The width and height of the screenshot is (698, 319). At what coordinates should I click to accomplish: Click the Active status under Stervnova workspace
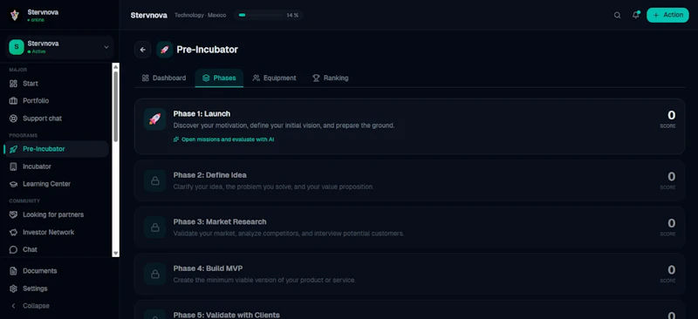click(37, 51)
